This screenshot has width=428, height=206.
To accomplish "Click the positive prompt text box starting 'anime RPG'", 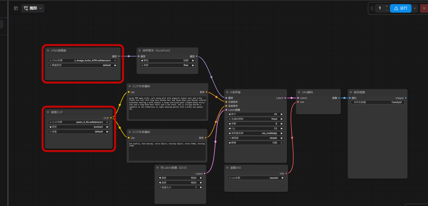I will pos(168,107).
